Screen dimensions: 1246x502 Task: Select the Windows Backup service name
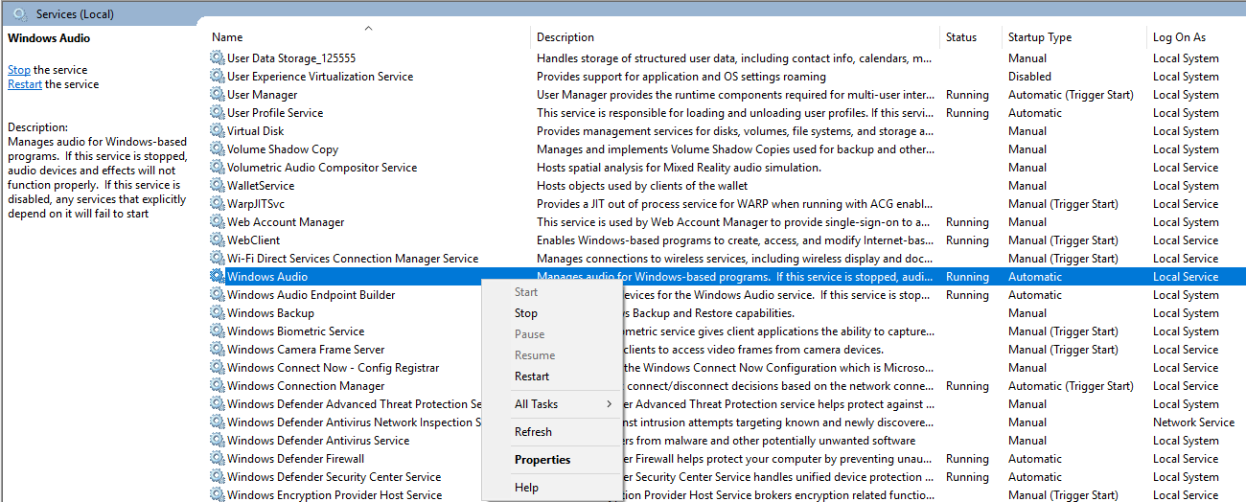click(270, 313)
